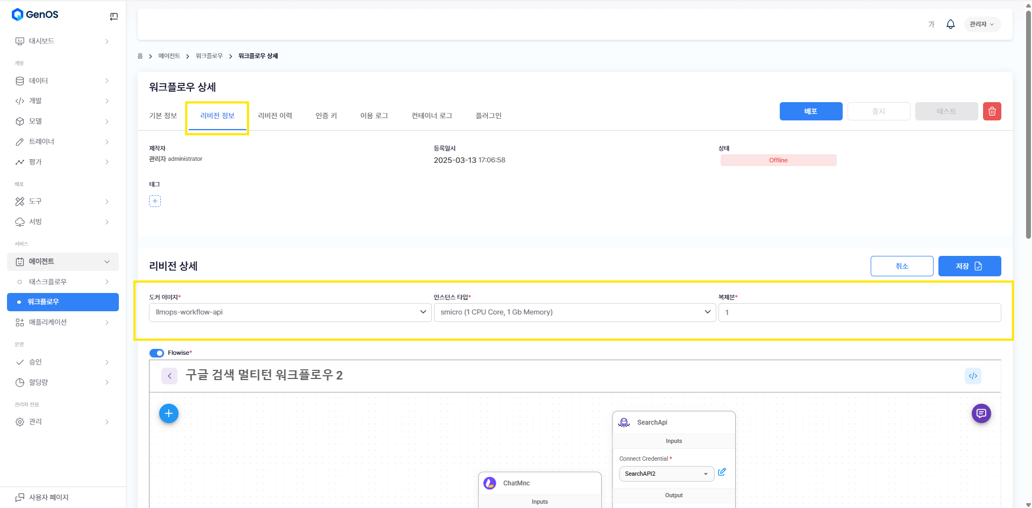The height and width of the screenshot is (508, 1032).
Task: Collapse the sidebar with top icon
Action: click(x=113, y=17)
